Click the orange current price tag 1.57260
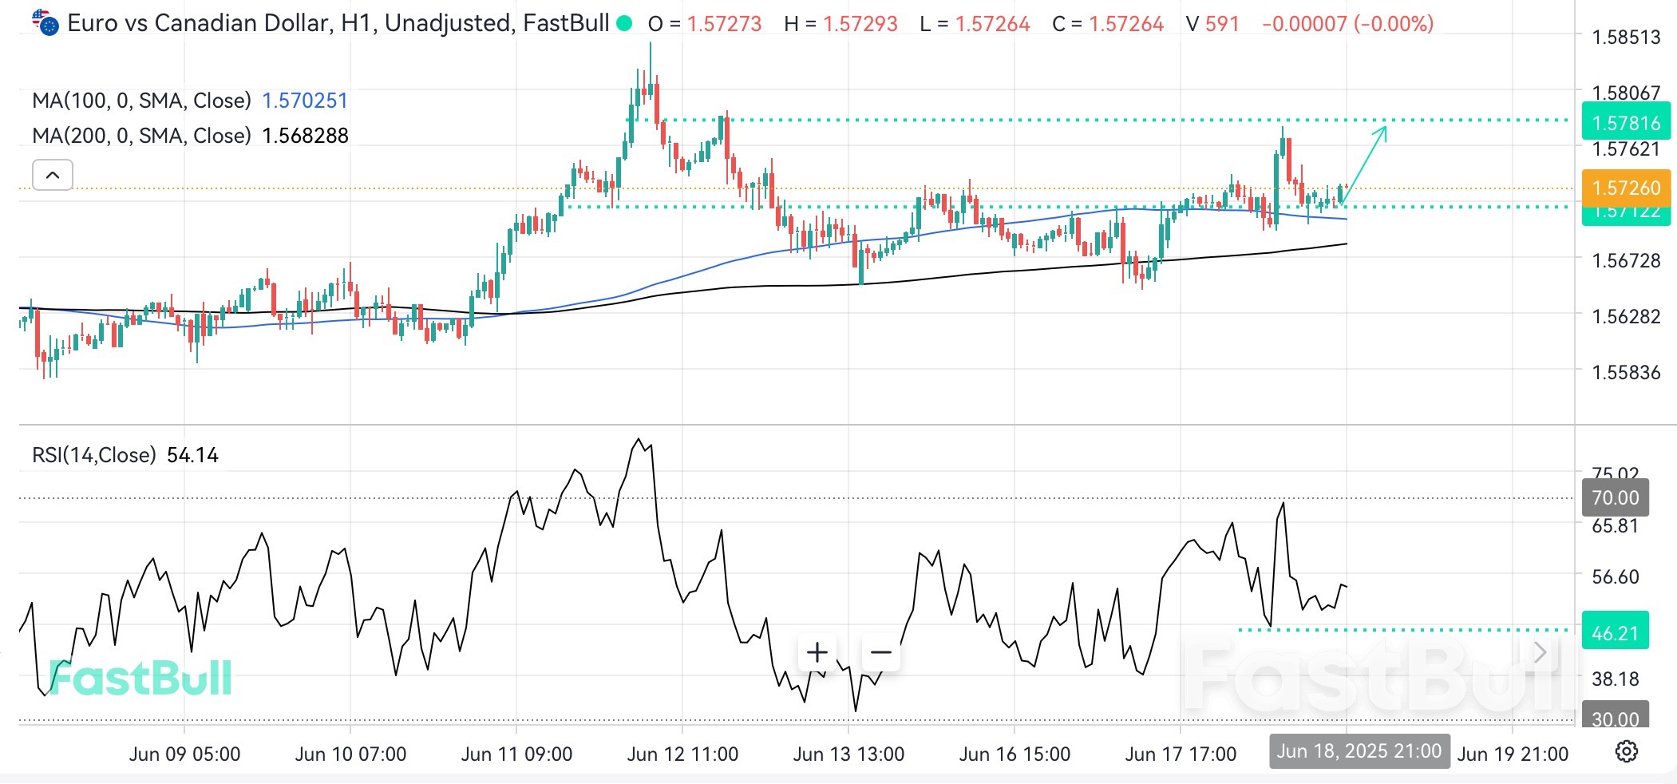Viewport: 1677px width, 784px height. click(x=1625, y=188)
